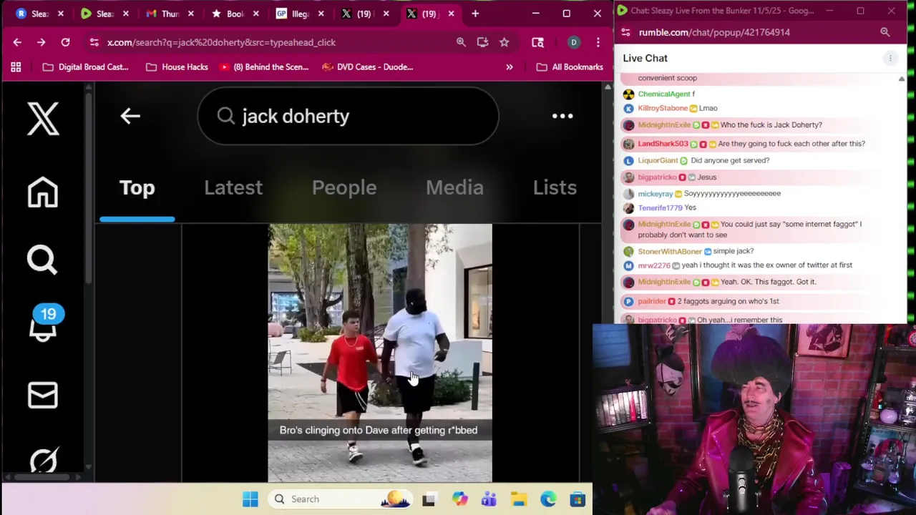Open StonerWithABoner username in chat
916x515 pixels.
(x=670, y=251)
